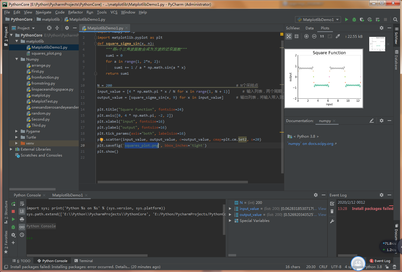
Task: Select the Python Console tab beside MatplotlibDemo1
Action: click(27, 195)
